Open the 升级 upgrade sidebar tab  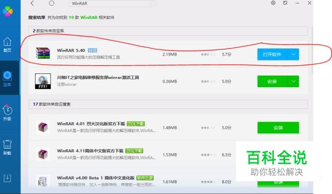click(x=7, y=113)
